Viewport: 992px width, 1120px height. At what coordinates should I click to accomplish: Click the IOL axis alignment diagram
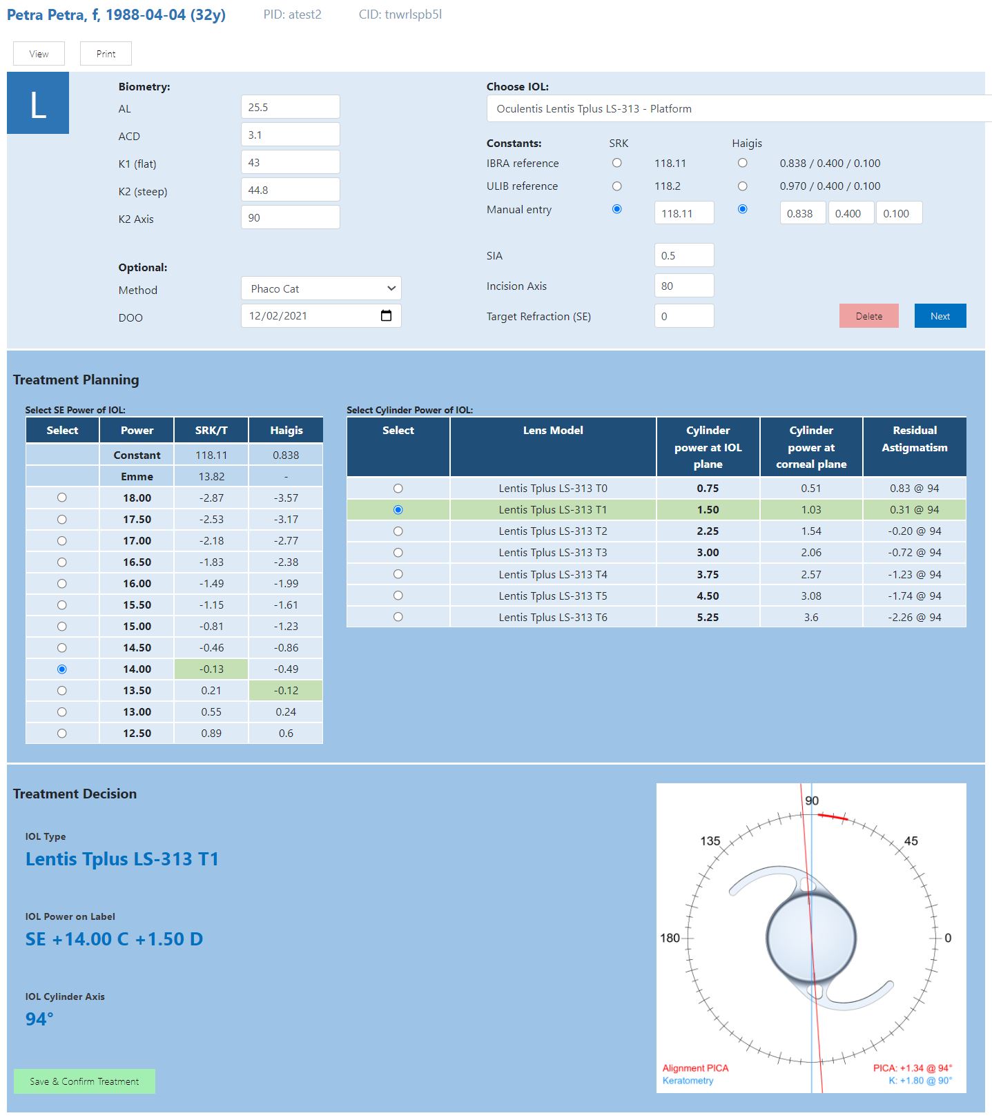click(811, 938)
